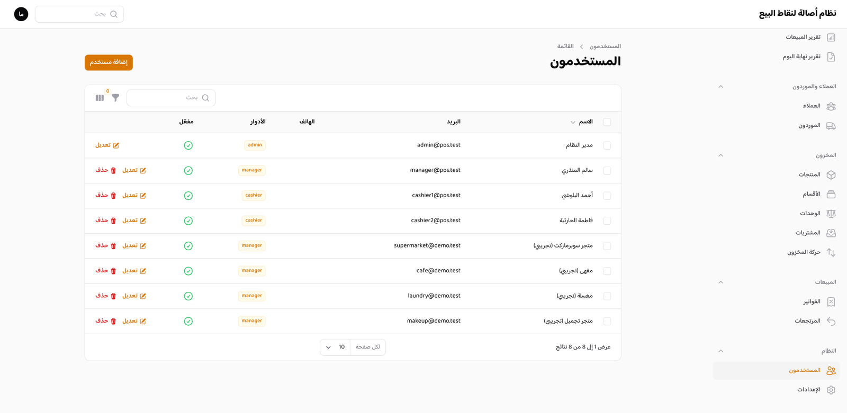Click email laundry@demo.test
Viewport: 847px width, 413px height.
coord(434,296)
